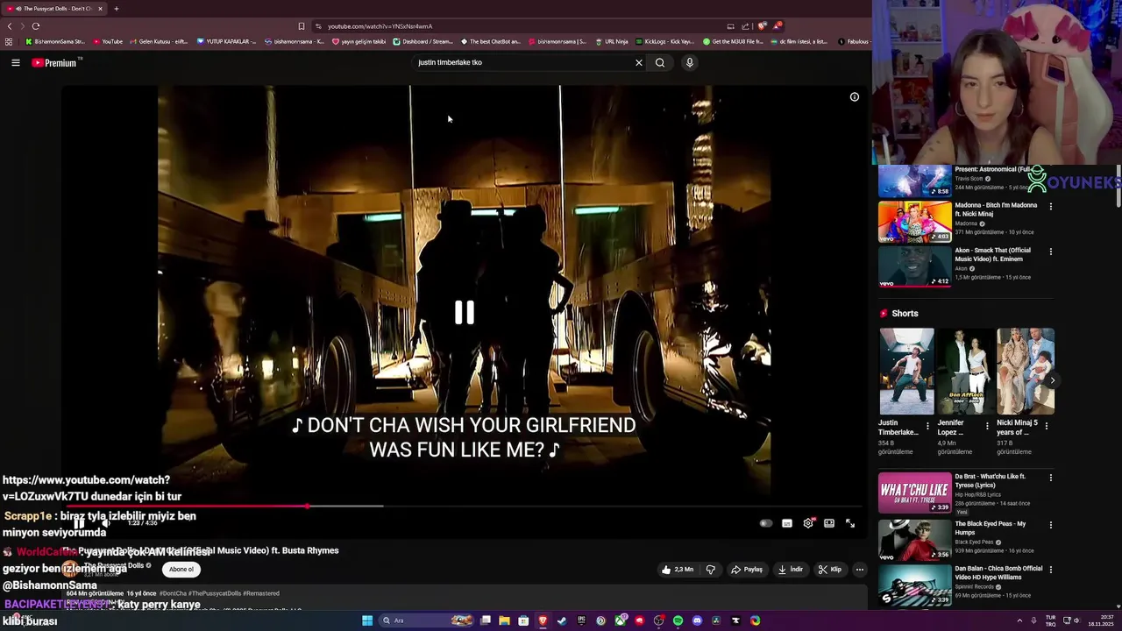Open the options menu for Akon Smack That
This screenshot has height=631, width=1122.
pos(1051,252)
